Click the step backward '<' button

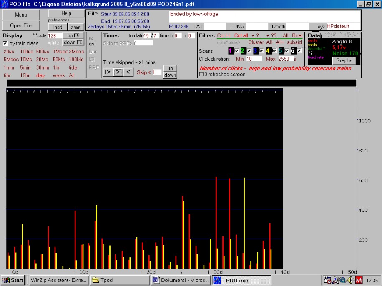point(128,72)
